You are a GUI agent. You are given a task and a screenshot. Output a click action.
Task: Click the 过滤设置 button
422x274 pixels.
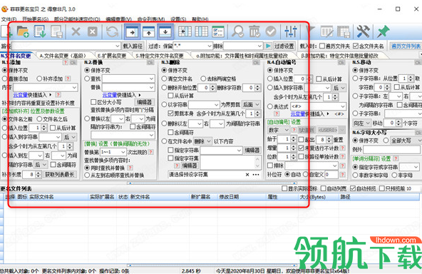pyautogui.click(x=284, y=46)
